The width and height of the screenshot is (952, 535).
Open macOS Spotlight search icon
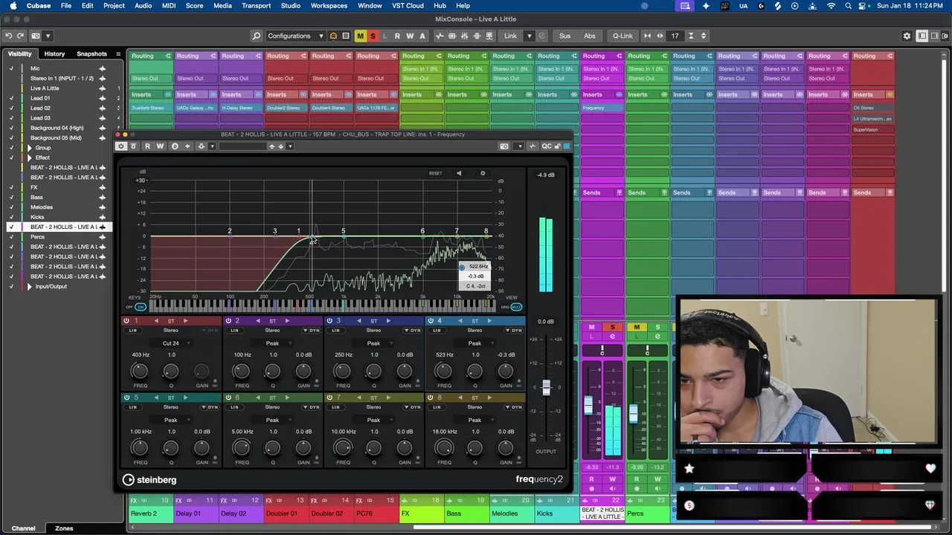[x=849, y=6]
